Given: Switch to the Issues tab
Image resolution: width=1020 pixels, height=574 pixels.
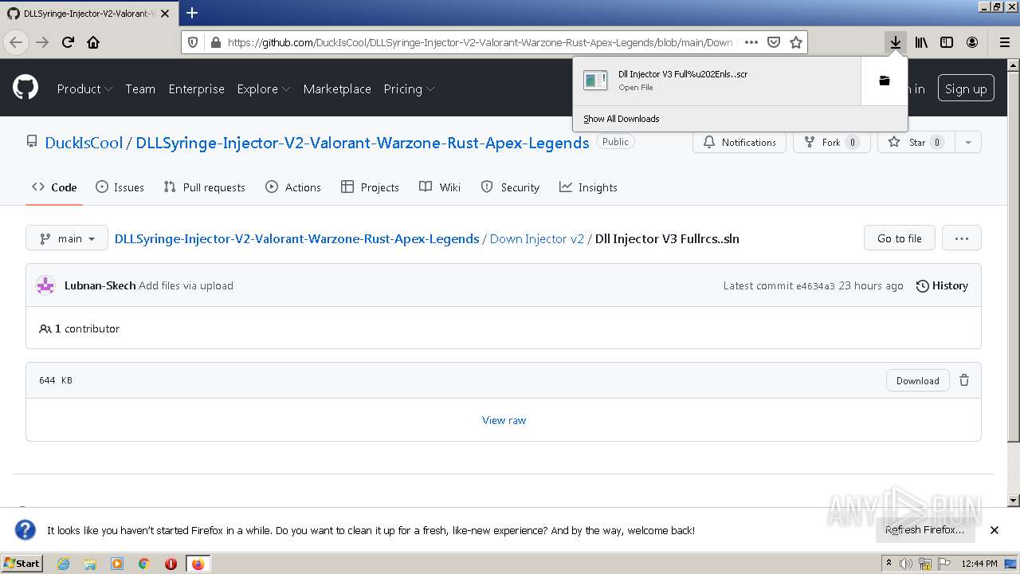Looking at the screenshot, I should point(120,187).
